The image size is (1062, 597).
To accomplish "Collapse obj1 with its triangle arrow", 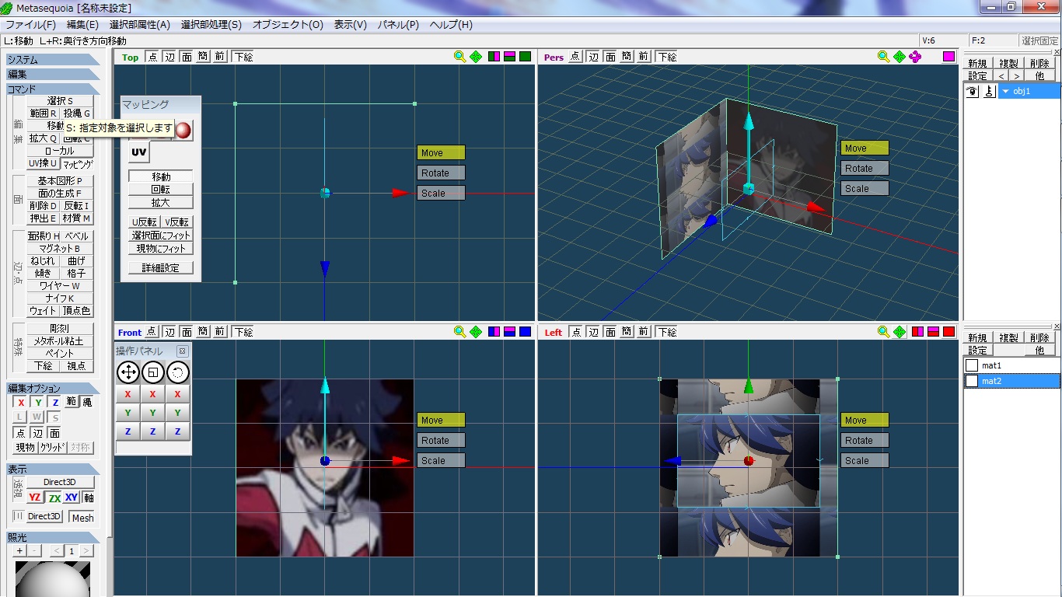I will pos(1005,92).
